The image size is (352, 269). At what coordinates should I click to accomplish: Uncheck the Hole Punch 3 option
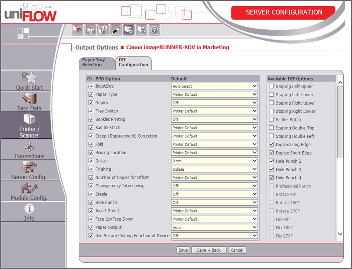click(271, 169)
